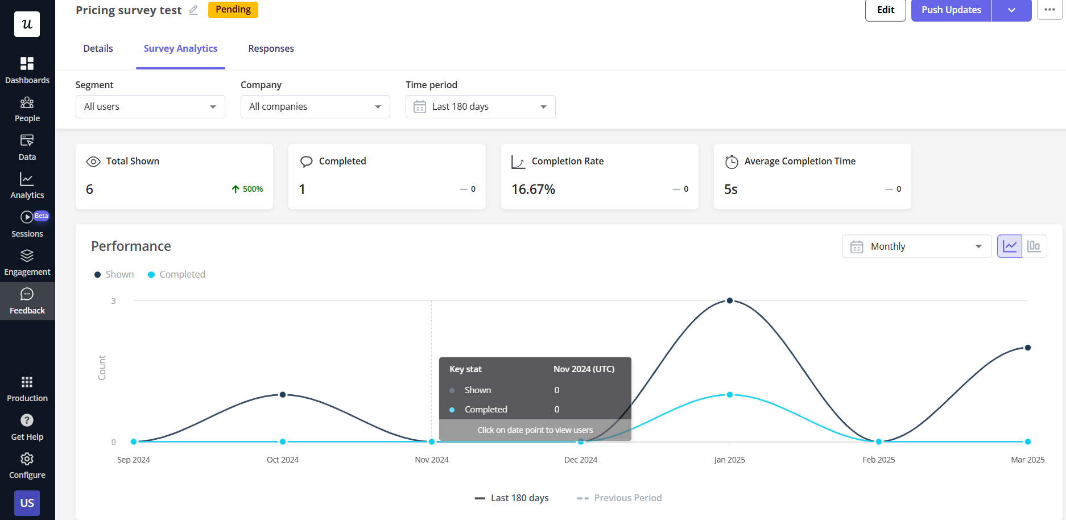Expand the Company All companies dropdown
1066x520 pixels.
point(315,106)
